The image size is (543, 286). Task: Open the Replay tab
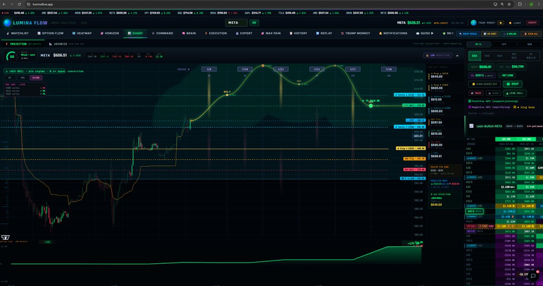point(324,33)
